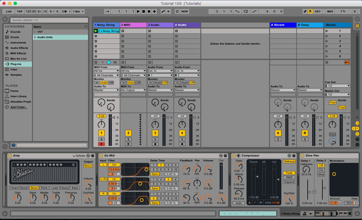Open Packs under Places
The image size is (362, 220).
pyautogui.click(x=14, y=91)
